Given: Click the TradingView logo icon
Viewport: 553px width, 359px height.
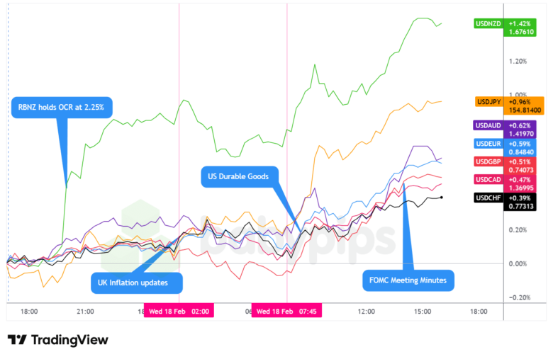Looking at the screenshot, I should (17, 340).
